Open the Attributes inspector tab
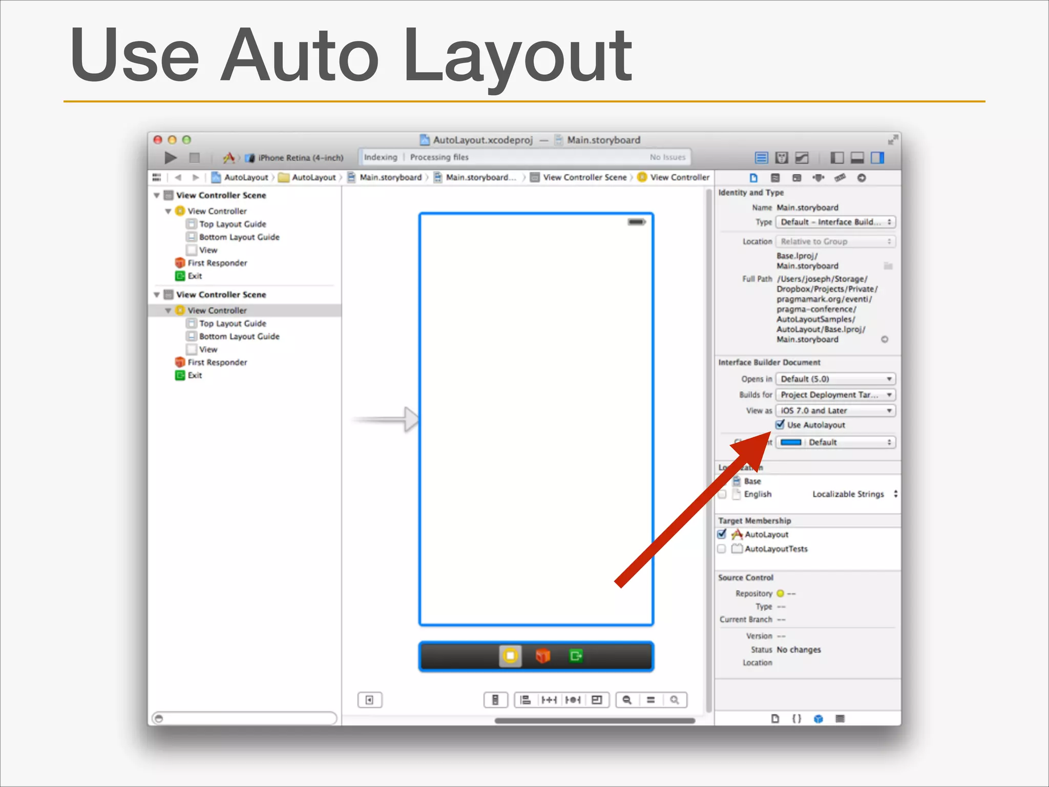Viewport: 1049px width, 787px height. [819, 178]
